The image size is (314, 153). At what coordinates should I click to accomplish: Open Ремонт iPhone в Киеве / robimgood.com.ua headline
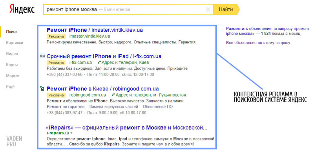pyautogui.click(x=103, y=88)
